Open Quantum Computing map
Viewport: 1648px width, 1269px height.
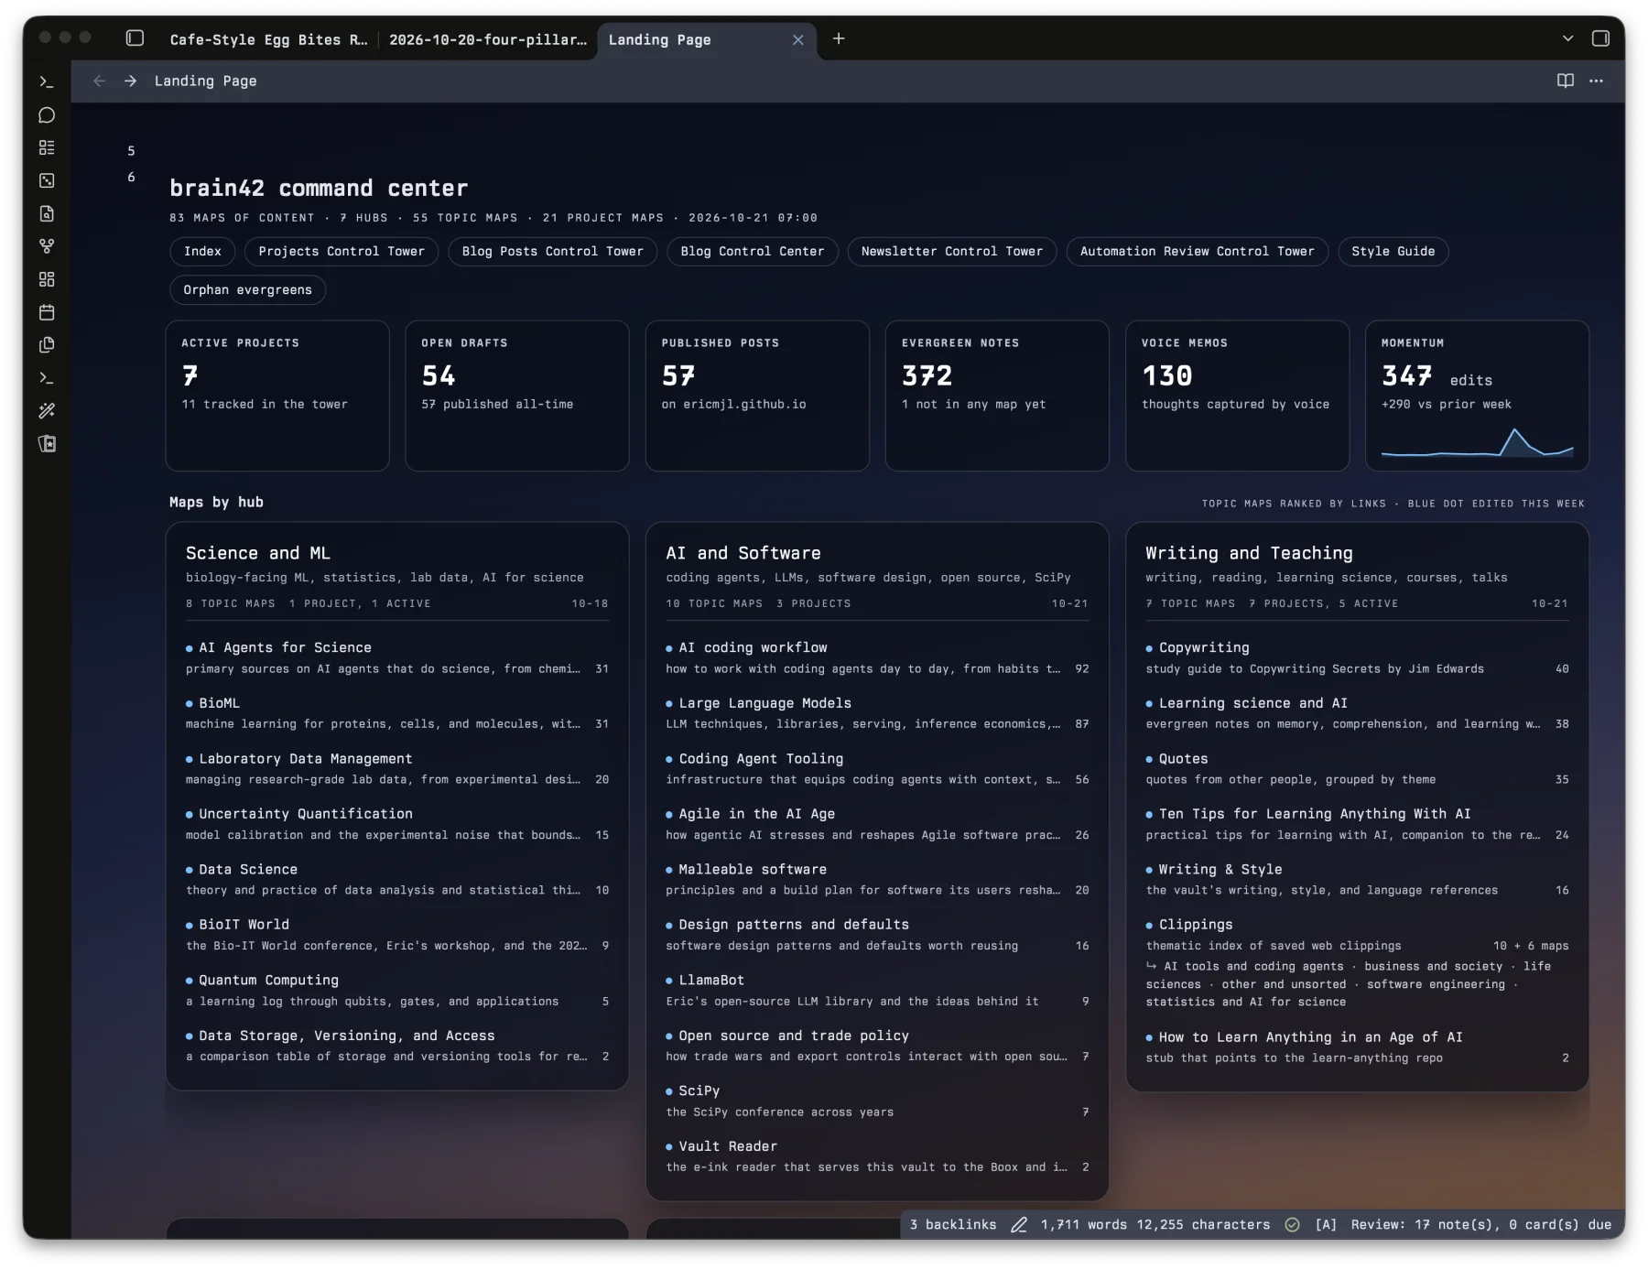click(268, 981)
